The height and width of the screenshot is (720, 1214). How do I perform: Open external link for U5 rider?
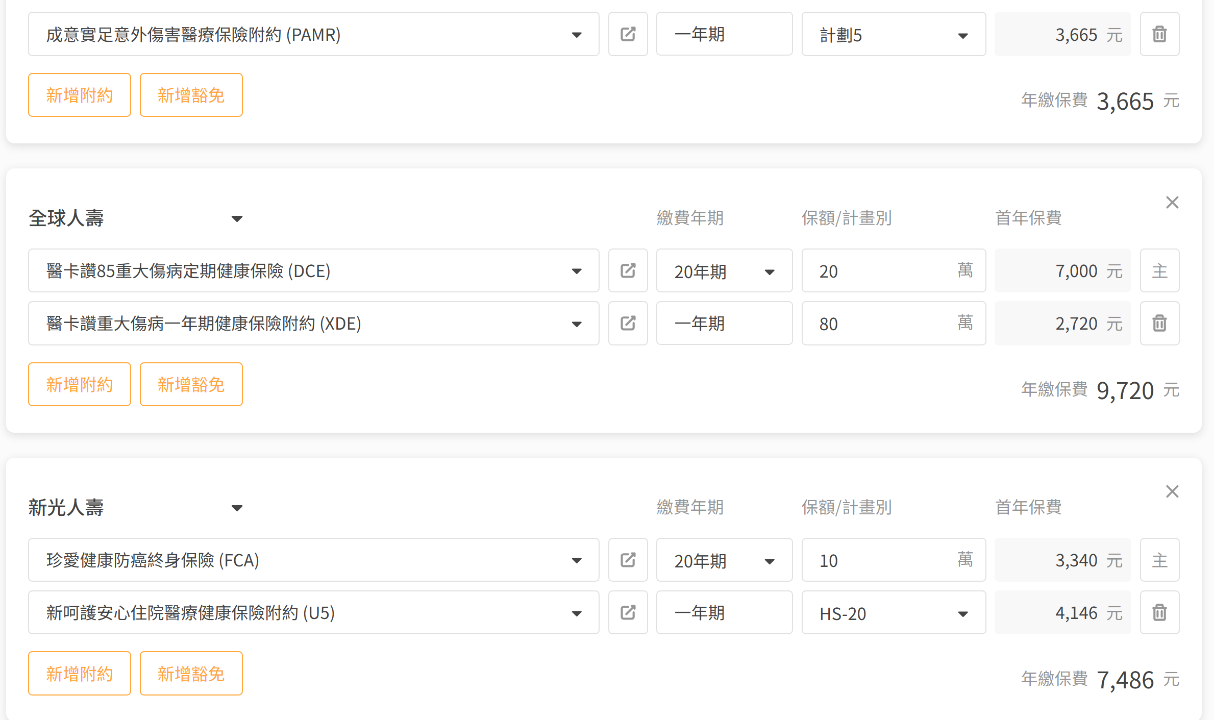(628, 612)
